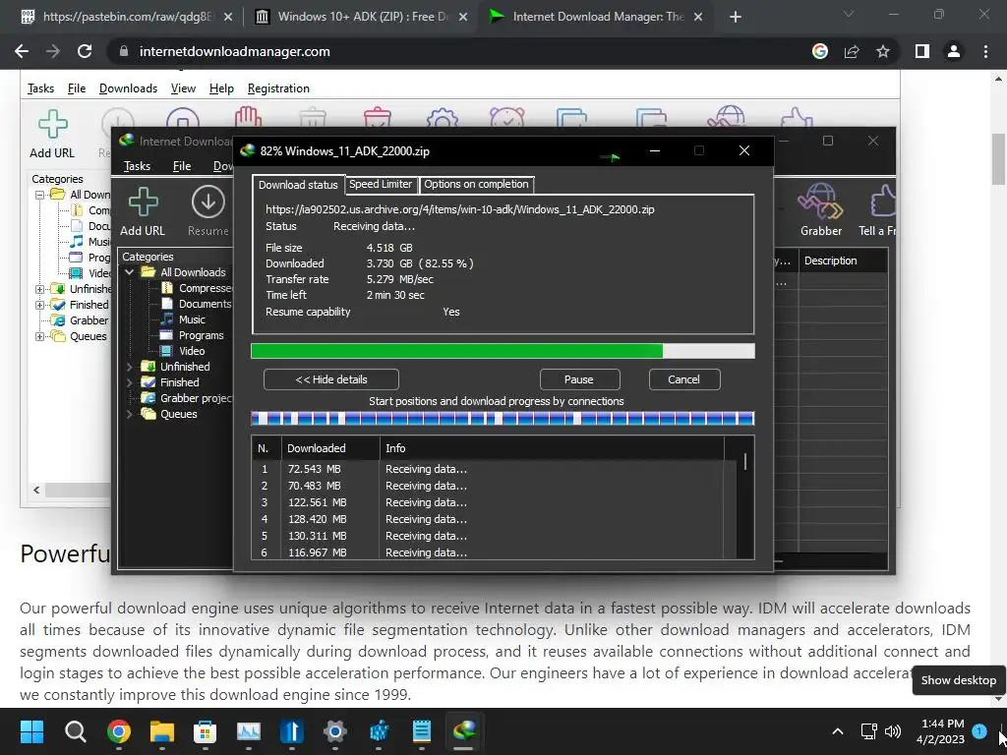Click the Downloaded column header in connections list
The height and width of the screenshot is (755, 1007).
pos(330,448)
